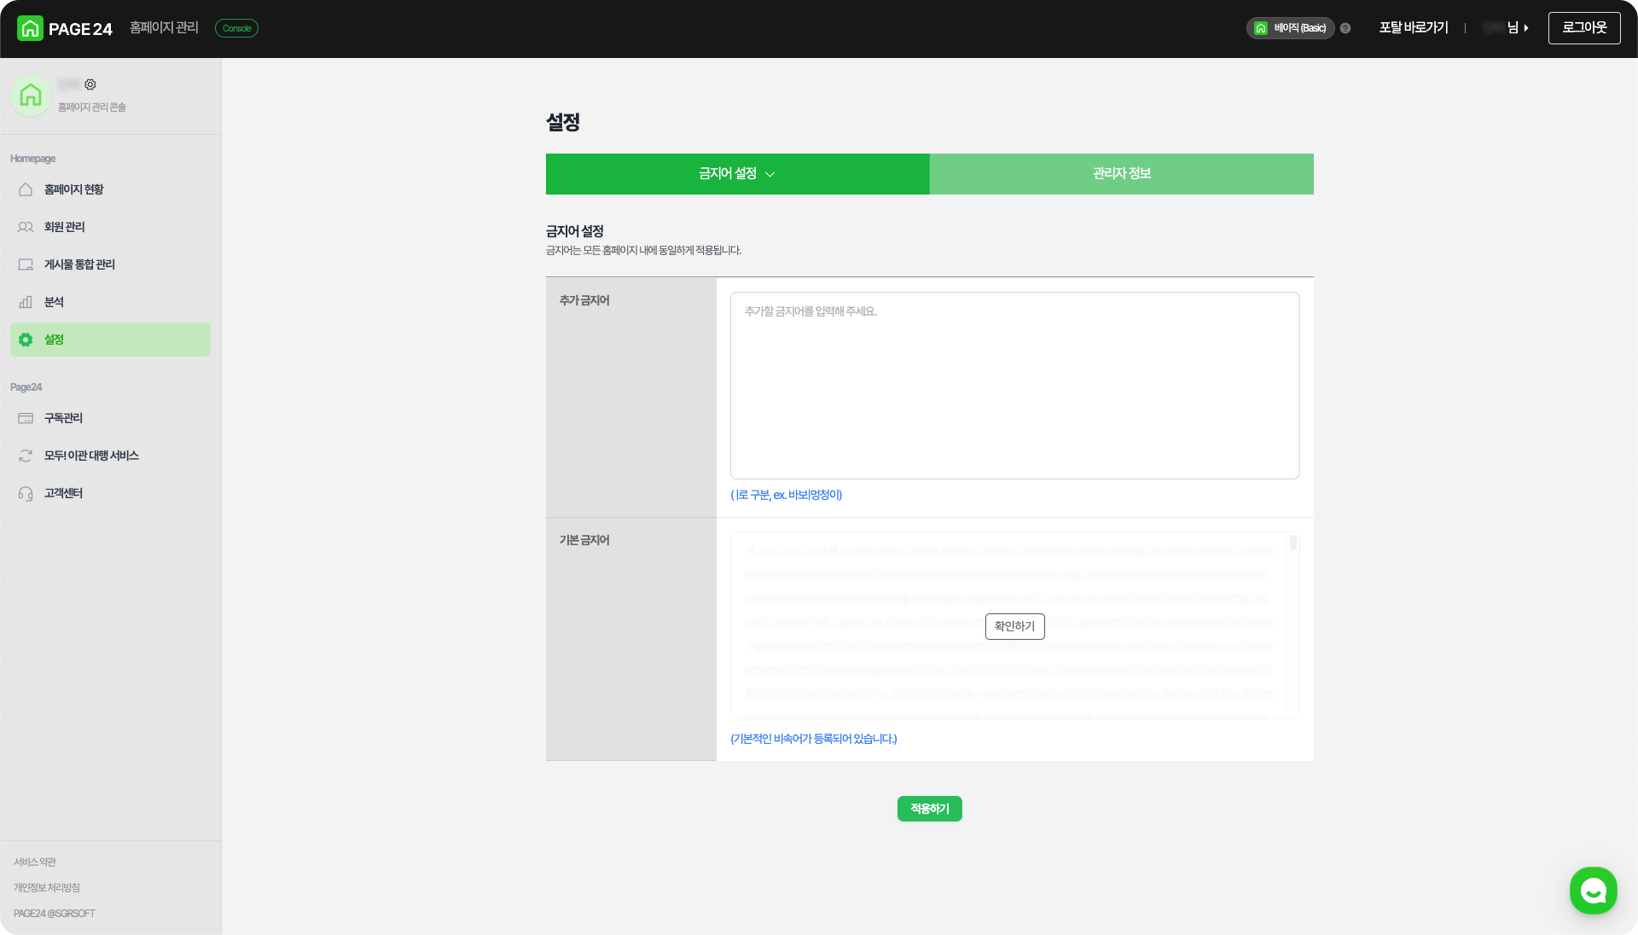Screen dimensions: 1638x935
Task: Click the help question mark near 베이직 badge
Action: coord(1345,28)
